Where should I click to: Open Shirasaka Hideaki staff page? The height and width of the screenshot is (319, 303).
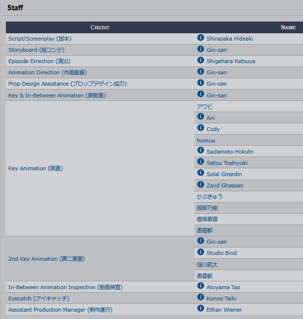coord(230,39)
